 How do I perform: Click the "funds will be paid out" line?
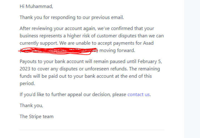click(86, 76)
